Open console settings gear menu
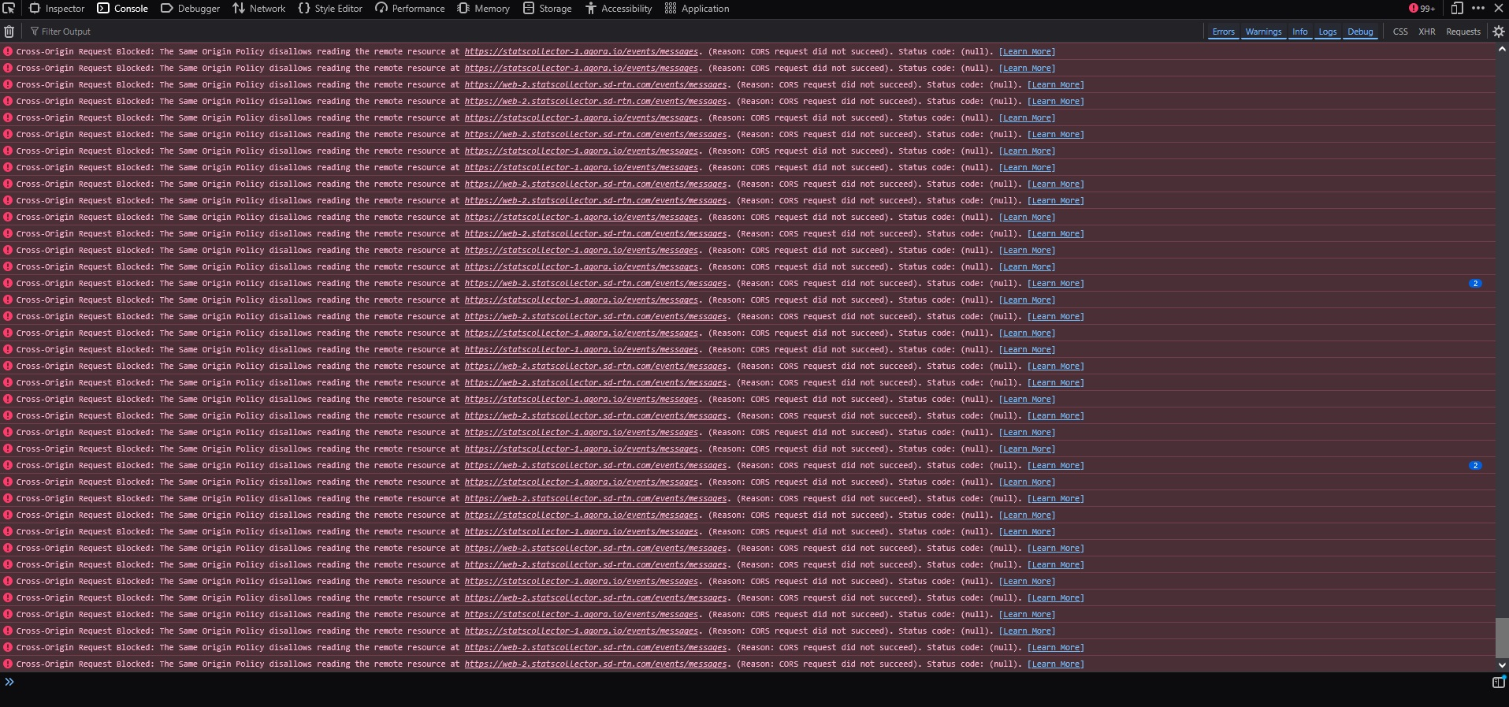Screen dimensions: 1509x707 click(1499, 32)
